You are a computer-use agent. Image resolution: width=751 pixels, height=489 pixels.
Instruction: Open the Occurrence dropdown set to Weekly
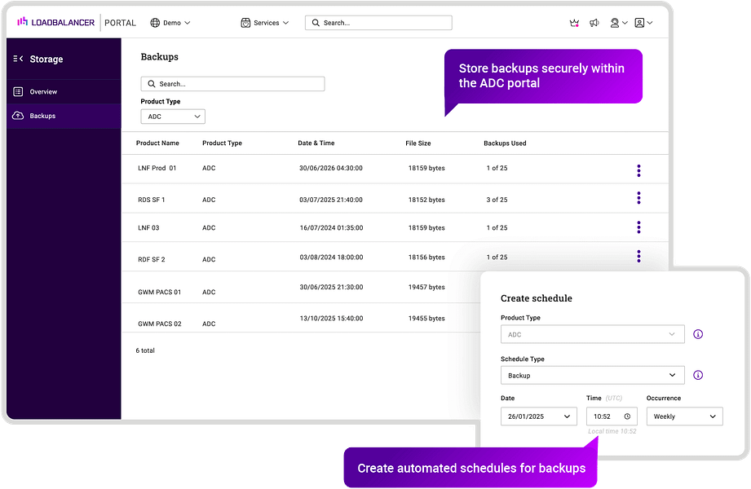pyautogui.click(x=684, y=416)
